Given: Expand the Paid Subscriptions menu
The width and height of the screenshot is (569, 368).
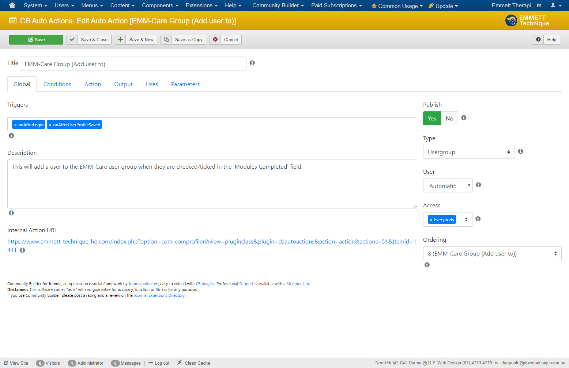Looking at the screenshot, I should 336,5.
